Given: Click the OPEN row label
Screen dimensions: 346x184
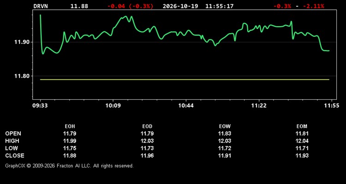Looking at the screenshot, I should click(13, 133).
